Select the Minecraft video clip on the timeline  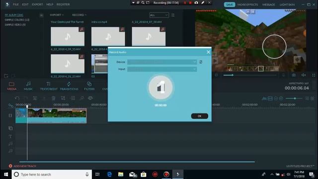pos(57,116)
